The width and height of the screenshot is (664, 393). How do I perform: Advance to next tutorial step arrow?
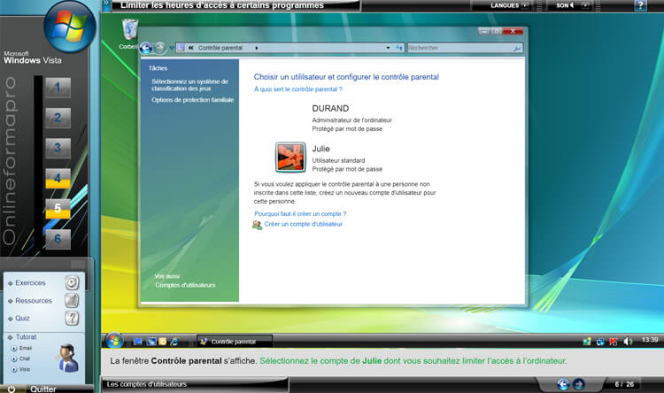pos(578,384)
